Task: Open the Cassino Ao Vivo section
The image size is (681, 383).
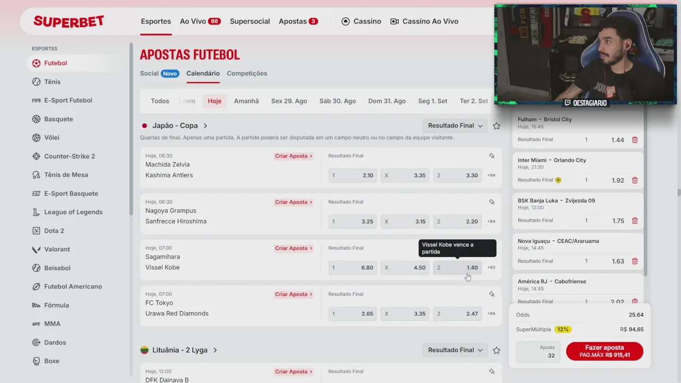Action: (x=424, y=21)
